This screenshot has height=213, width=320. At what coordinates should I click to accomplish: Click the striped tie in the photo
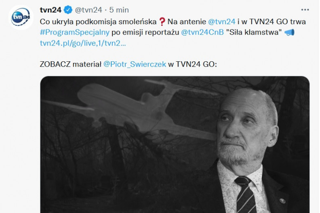[245, 195]
